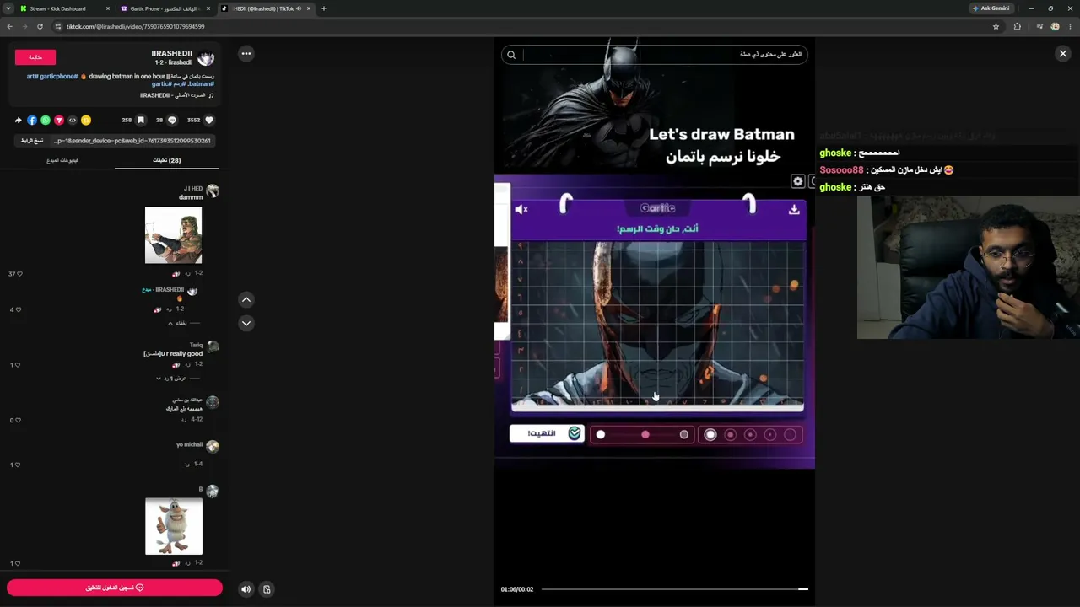Expand the 1 reply under Tariq's comment
The width and height of the screenshot is (1080, 607).
(x=178, y=379)
